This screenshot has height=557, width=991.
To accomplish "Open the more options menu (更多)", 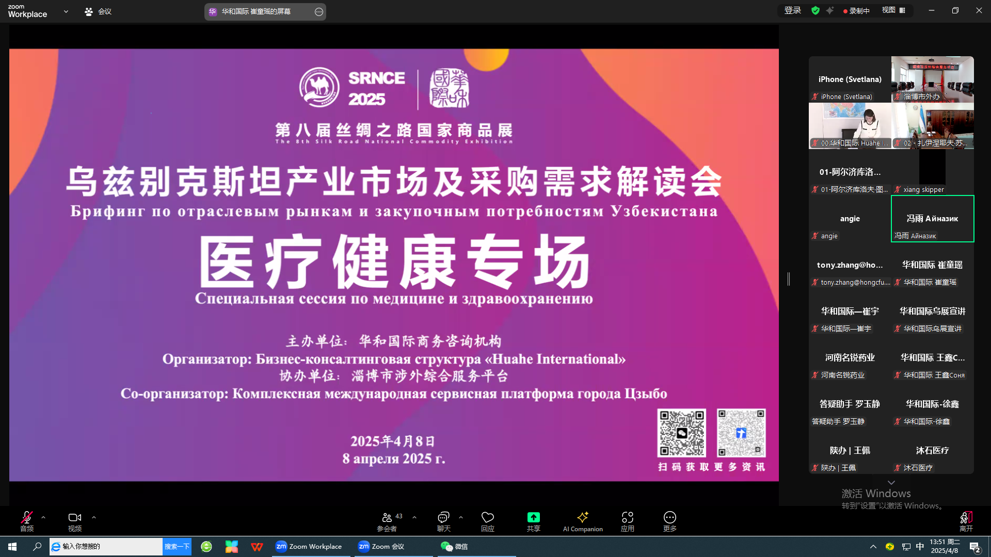I will pyautogui.click(x=670, y=521).
